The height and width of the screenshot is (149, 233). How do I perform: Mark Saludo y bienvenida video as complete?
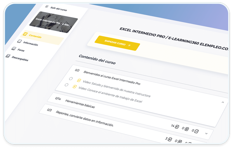(x=71, y=79)
